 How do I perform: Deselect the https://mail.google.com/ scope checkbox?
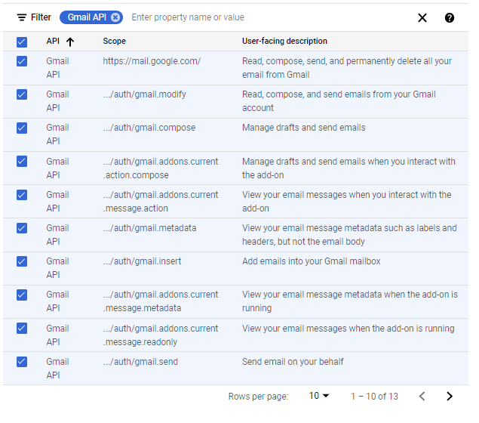tap(22, 61)
